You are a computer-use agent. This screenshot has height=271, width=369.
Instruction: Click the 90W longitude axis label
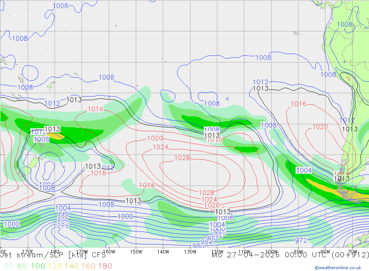(x=299, y=252)
